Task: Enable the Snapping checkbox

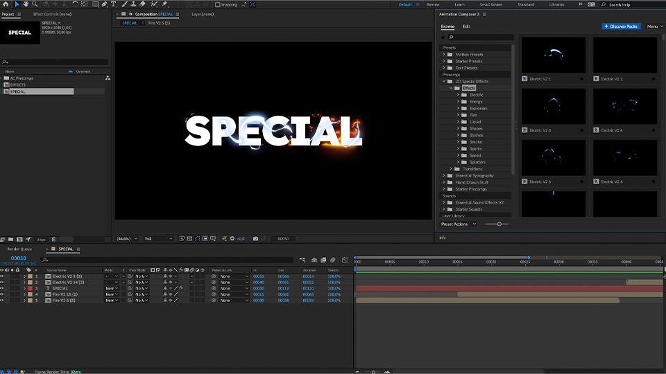Action: (x=218, y=4)
